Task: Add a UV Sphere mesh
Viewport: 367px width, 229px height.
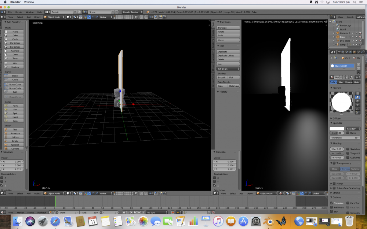Action: pyautogui.click(x=15, y=43)
